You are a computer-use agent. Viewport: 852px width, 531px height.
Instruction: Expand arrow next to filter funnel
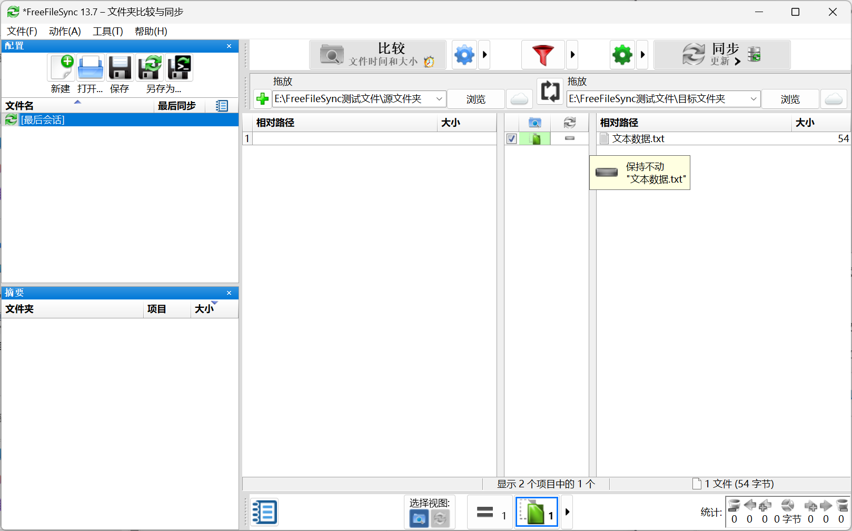coord(572,55)
